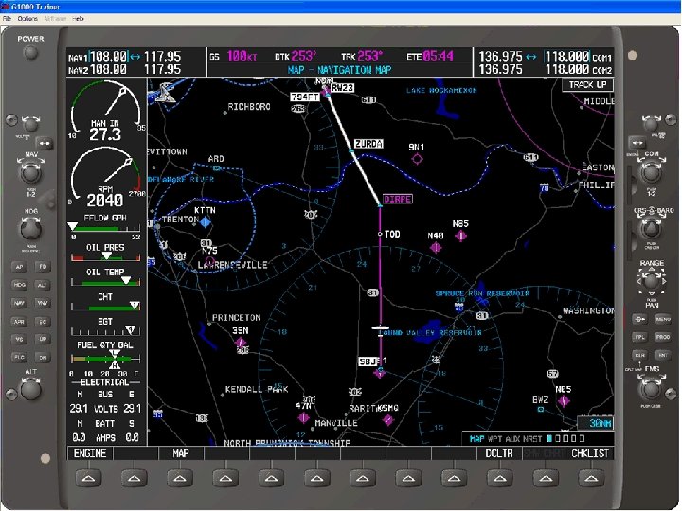Click the TRACK UP orientation label

click(x=587, y=85)
